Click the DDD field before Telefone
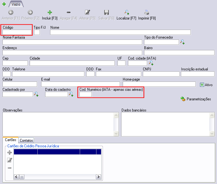Viewport: 217px width, 184px height. (6, 74)
